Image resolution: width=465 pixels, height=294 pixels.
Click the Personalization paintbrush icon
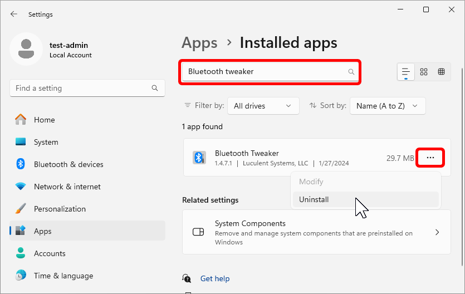coord(21,209)
